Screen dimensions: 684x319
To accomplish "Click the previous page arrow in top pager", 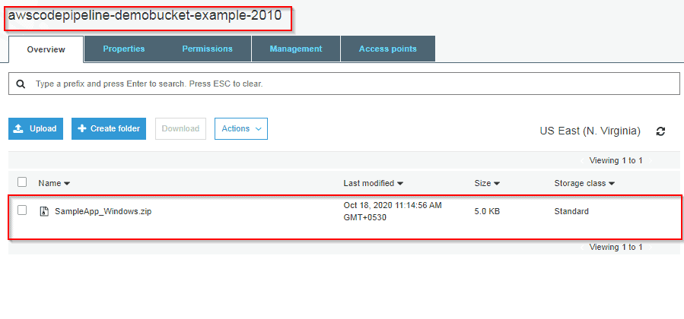I will pos(582,160).
